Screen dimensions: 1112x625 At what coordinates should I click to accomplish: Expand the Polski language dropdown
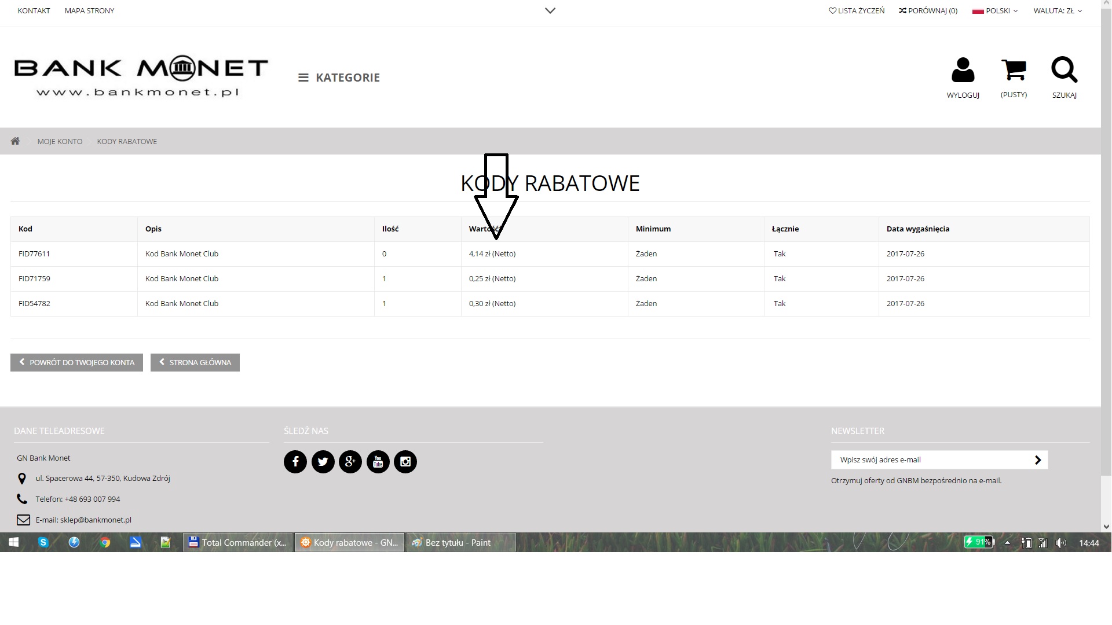click(x=995, y=10)
